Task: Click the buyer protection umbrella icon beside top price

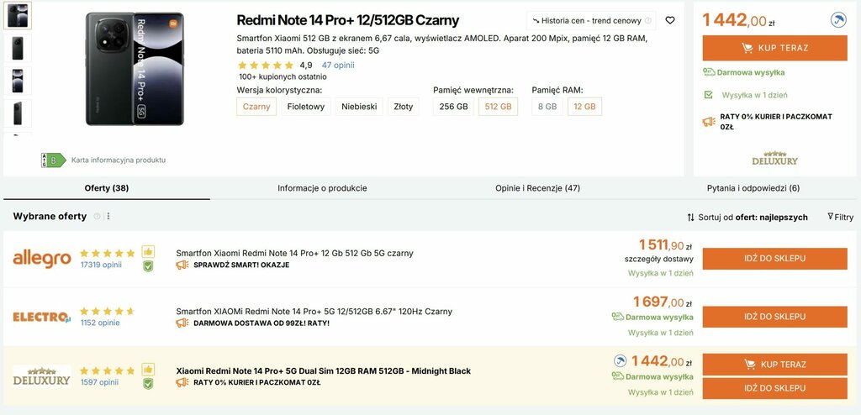Action: coord(837,20)
